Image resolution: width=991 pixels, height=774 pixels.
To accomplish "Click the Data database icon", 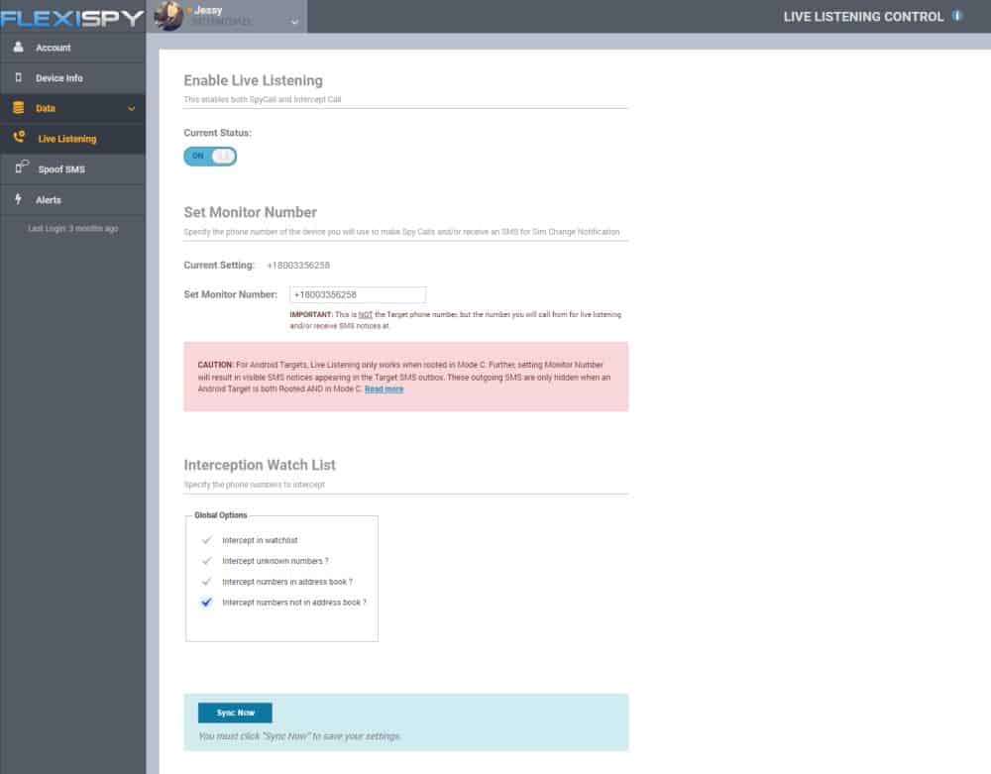I will point(18,107).
